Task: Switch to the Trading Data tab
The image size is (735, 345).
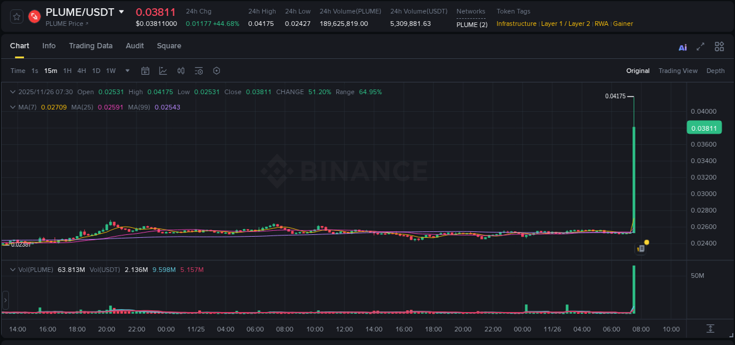Action: pyautogui.click(x=91, y=46)
